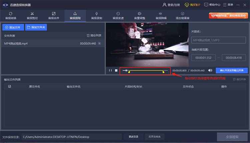
Task: Click the white playhead on the timeline
Action: click(126, 70)
